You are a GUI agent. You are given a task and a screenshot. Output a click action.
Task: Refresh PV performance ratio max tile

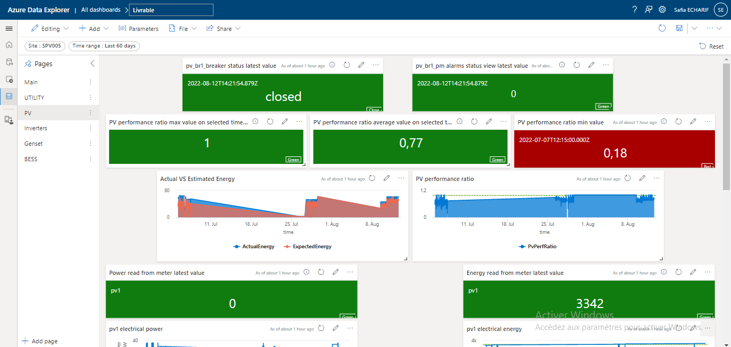pyautogui.click(x=270, y=122)
